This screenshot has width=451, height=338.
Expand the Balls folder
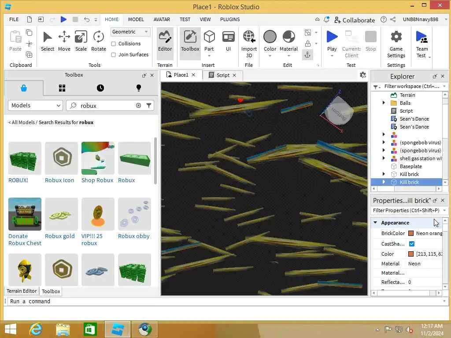point(384,103)
